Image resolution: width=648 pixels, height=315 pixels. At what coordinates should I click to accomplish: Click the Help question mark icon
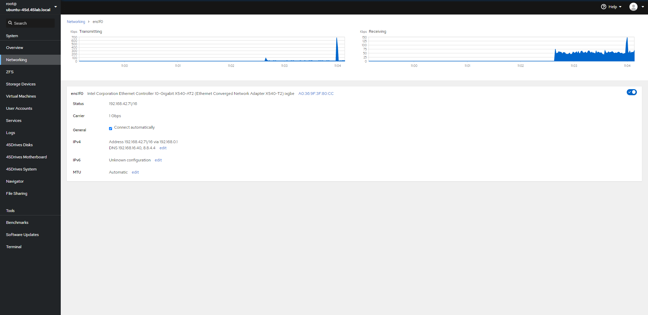point(603,7)
